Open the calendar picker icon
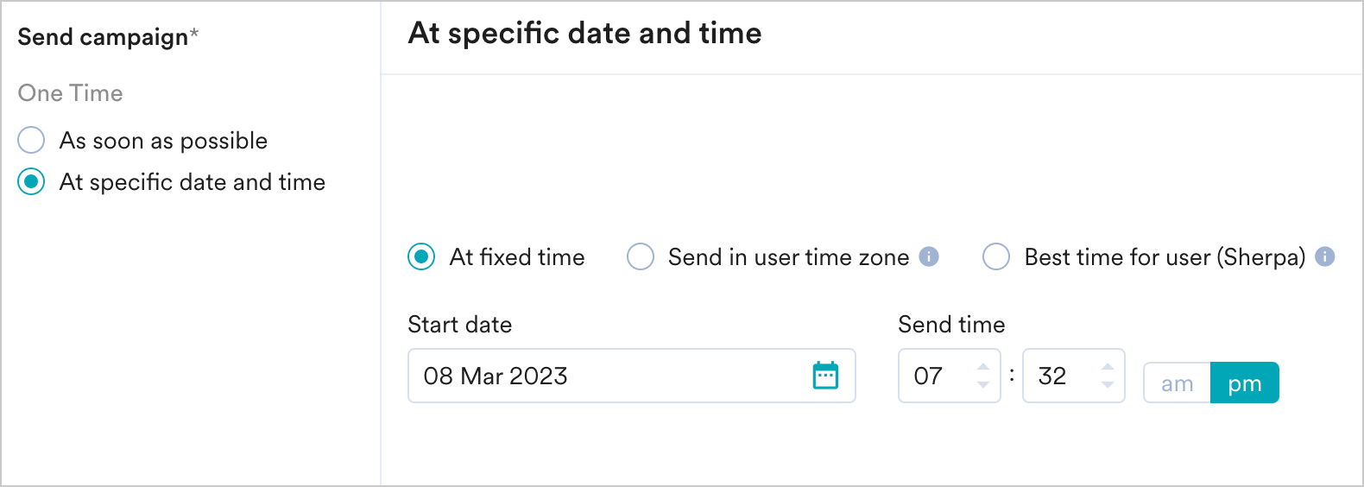 (825, 376)
